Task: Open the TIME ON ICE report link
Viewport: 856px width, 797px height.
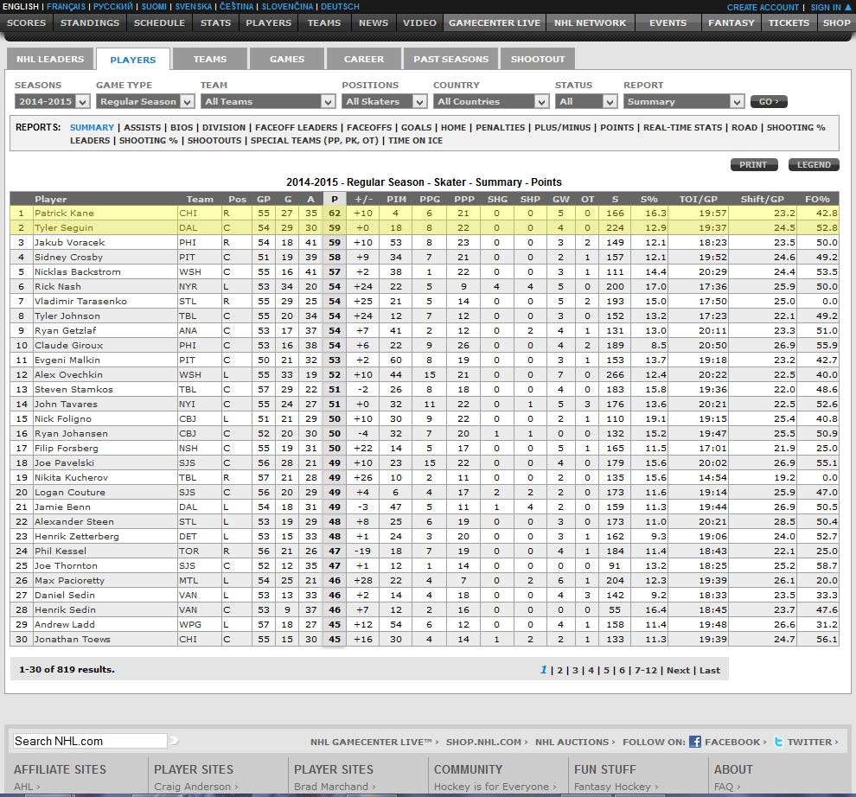Action: tap(415, 140)
